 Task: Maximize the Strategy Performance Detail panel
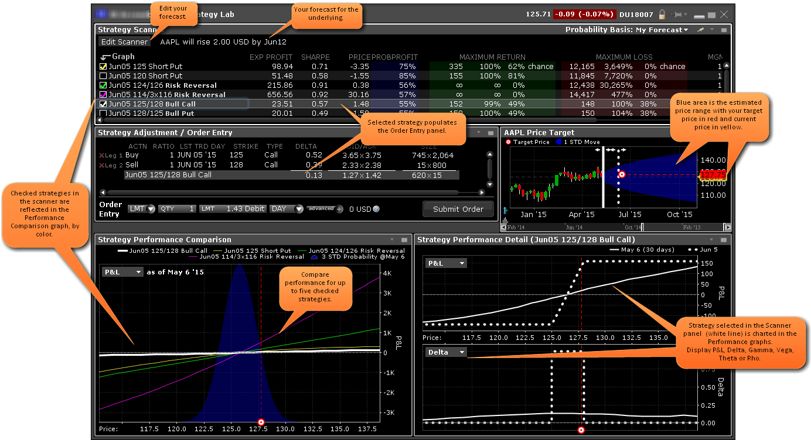pyautogui.click(x=724, y=240)
